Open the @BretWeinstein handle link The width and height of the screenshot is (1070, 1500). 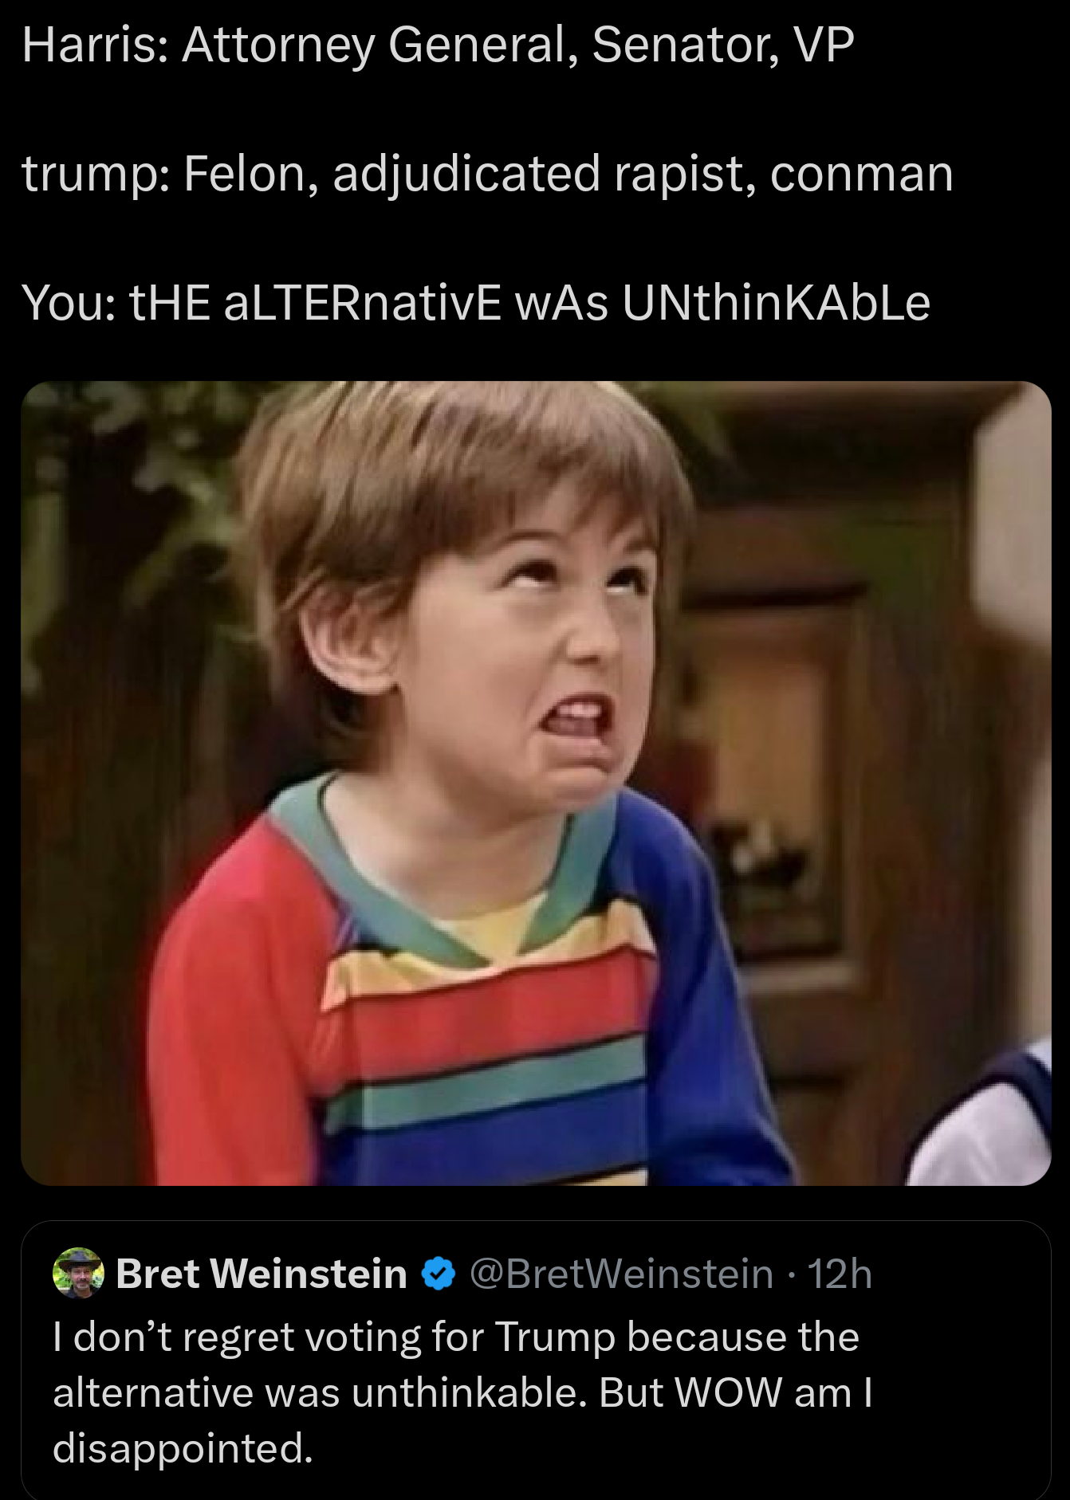pos(622,1274)
